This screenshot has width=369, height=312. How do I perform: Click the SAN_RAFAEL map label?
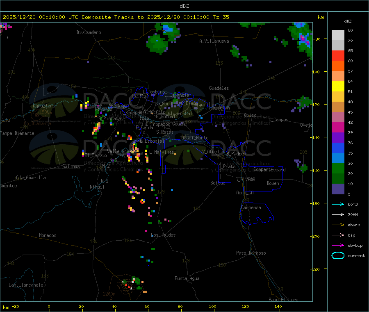pyautogui.click(x=150, y=112)
